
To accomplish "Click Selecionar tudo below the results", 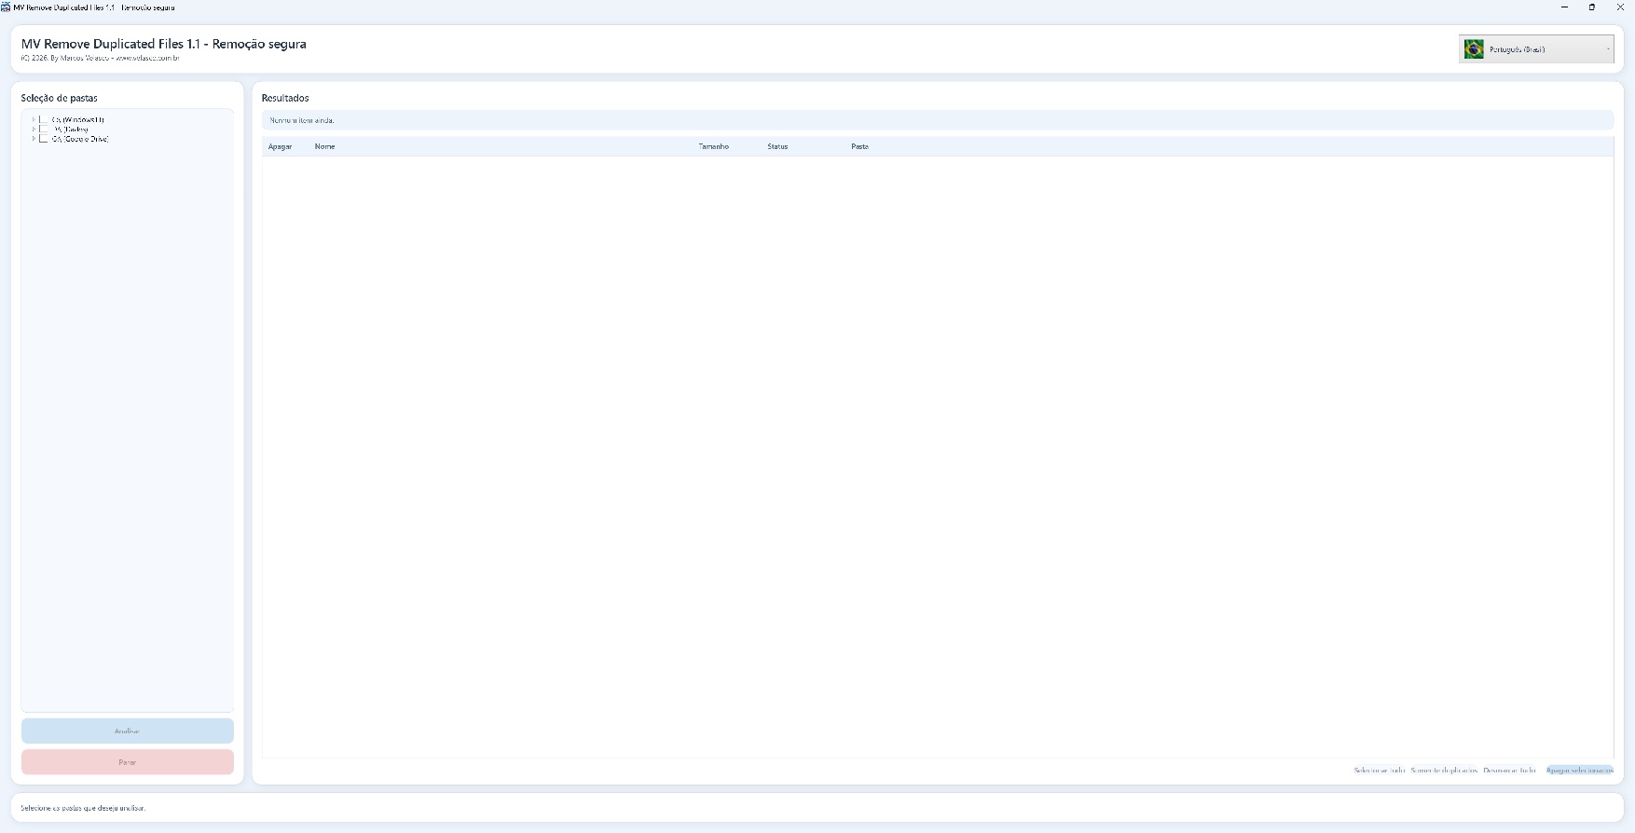I will 1380,771.
